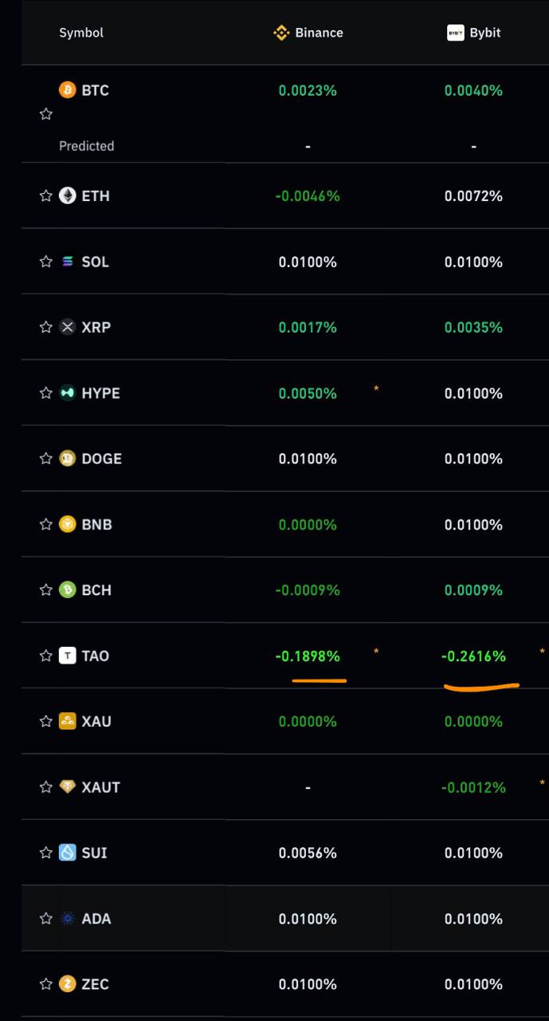
Task: Toggle the favorite star for TAO
Action: 45,656
